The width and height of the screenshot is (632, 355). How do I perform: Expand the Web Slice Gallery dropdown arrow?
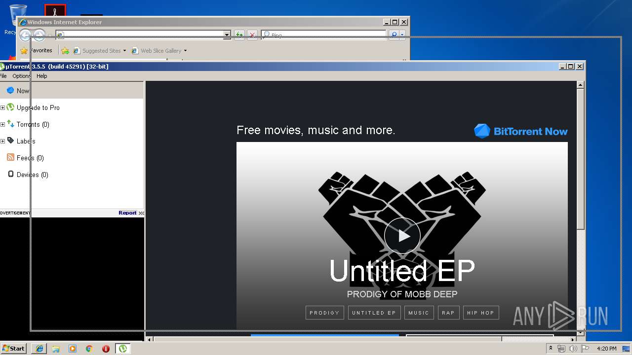(185, 51)
